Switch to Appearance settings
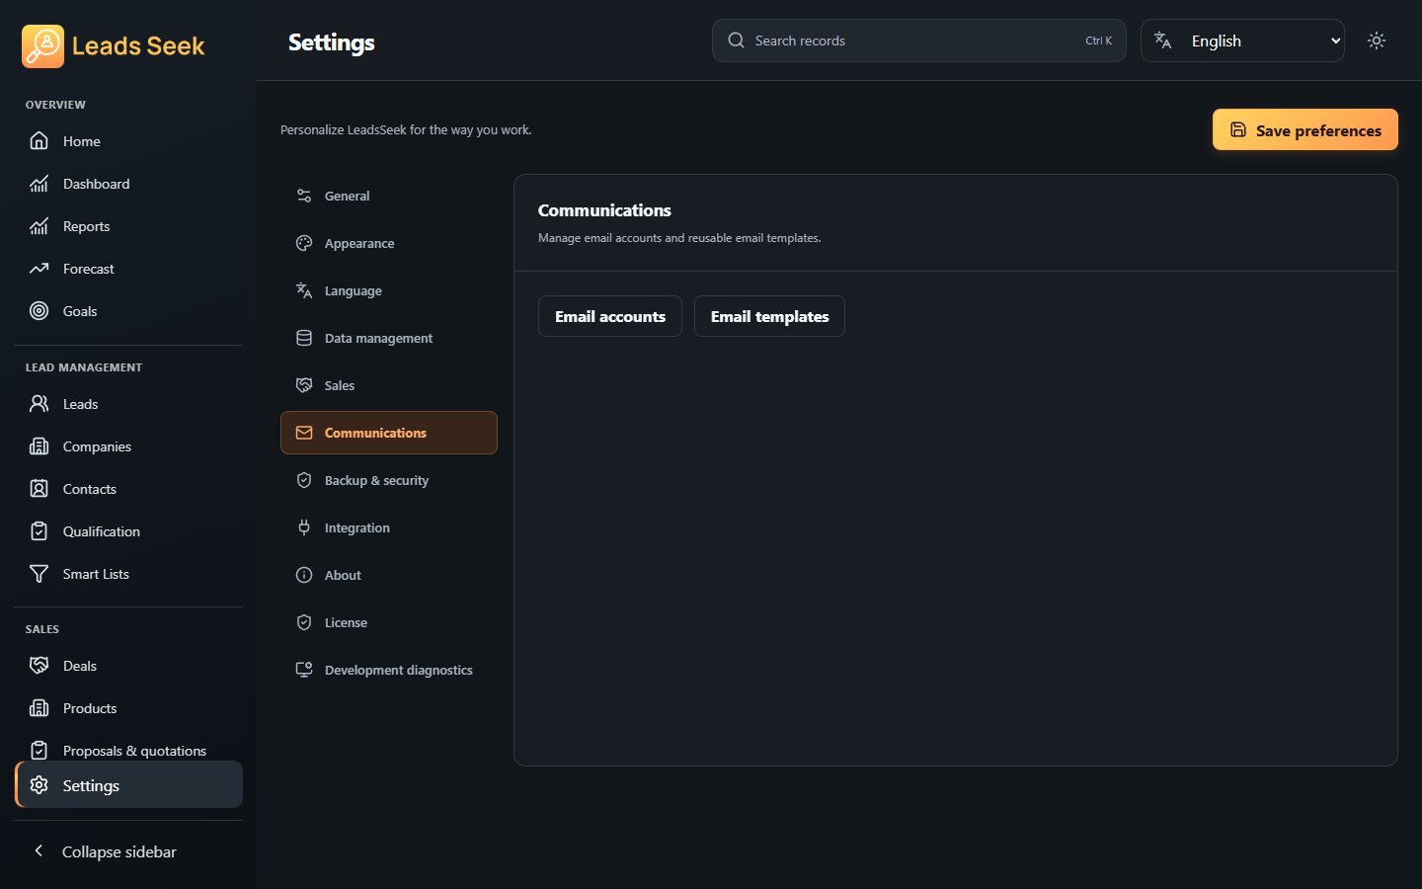 pos(389,243)
